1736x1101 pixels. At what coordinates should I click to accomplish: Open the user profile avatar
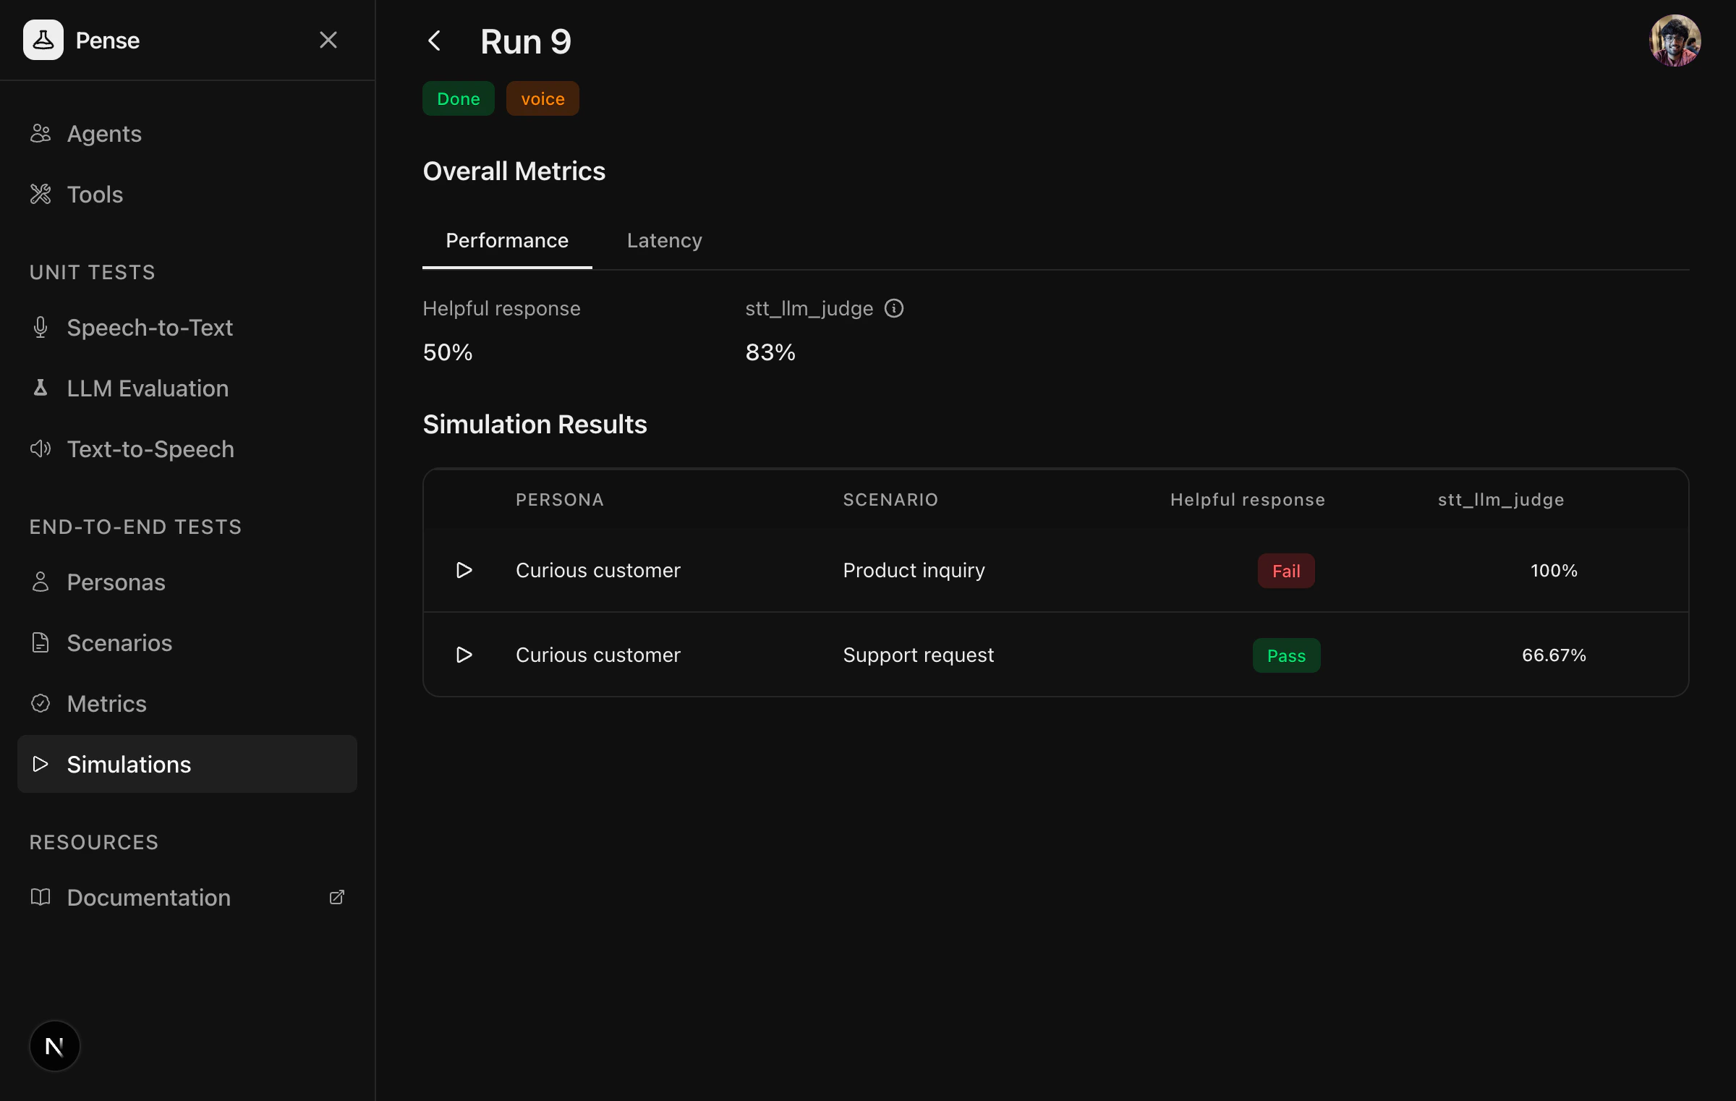tap(1674, 41)
